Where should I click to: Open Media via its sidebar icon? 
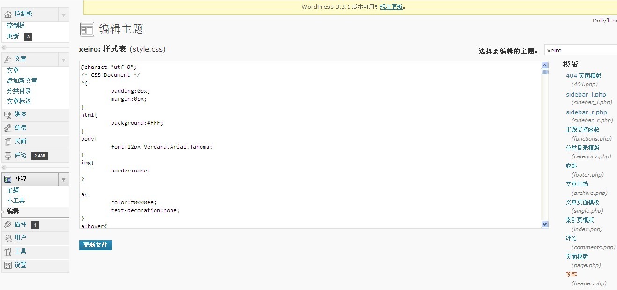[7, 114]
